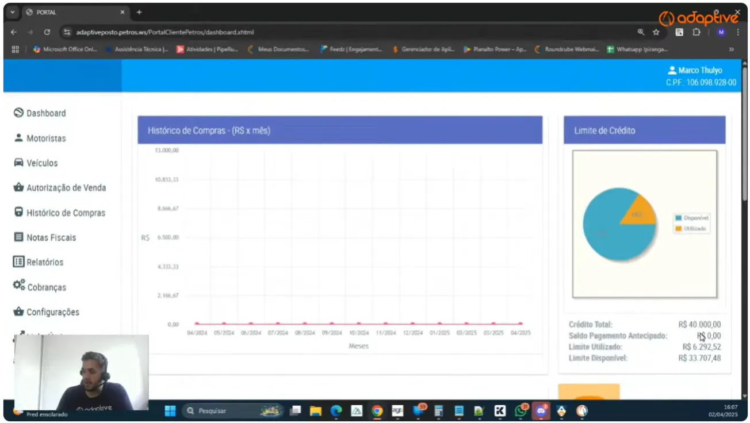Go back with browser back arrow
The width and height of the screenshot is (750, 423).
coord(14,32)
